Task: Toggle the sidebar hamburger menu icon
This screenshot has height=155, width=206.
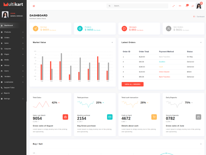Action: click(x=34, y=6)
